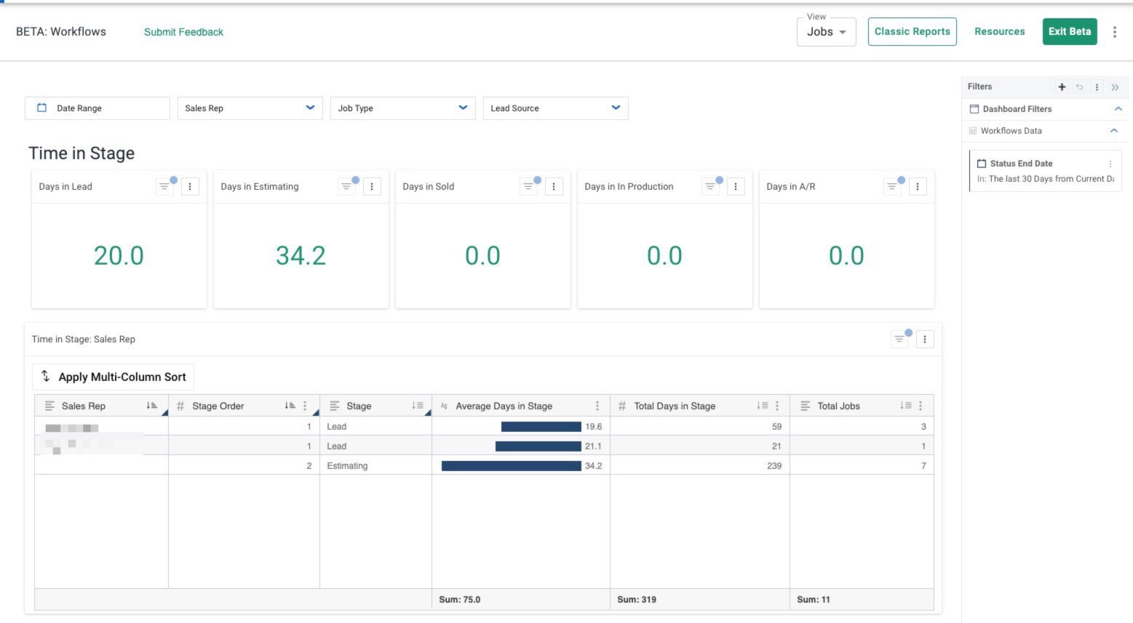Collapse the Dashboard Filters section
Viewport: 1133px width, 623px height.
[1118, 108]
